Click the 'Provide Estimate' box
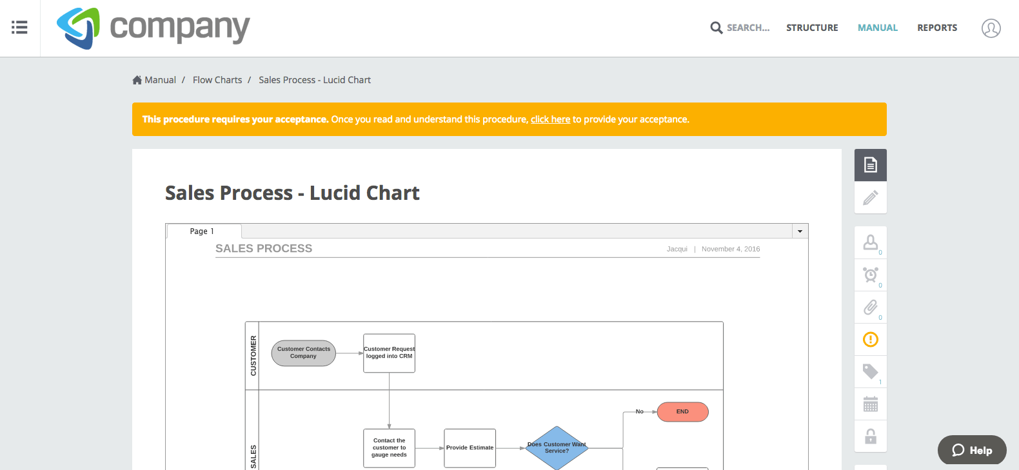Viewport: 1019px width, 470px height. point(470,448)
